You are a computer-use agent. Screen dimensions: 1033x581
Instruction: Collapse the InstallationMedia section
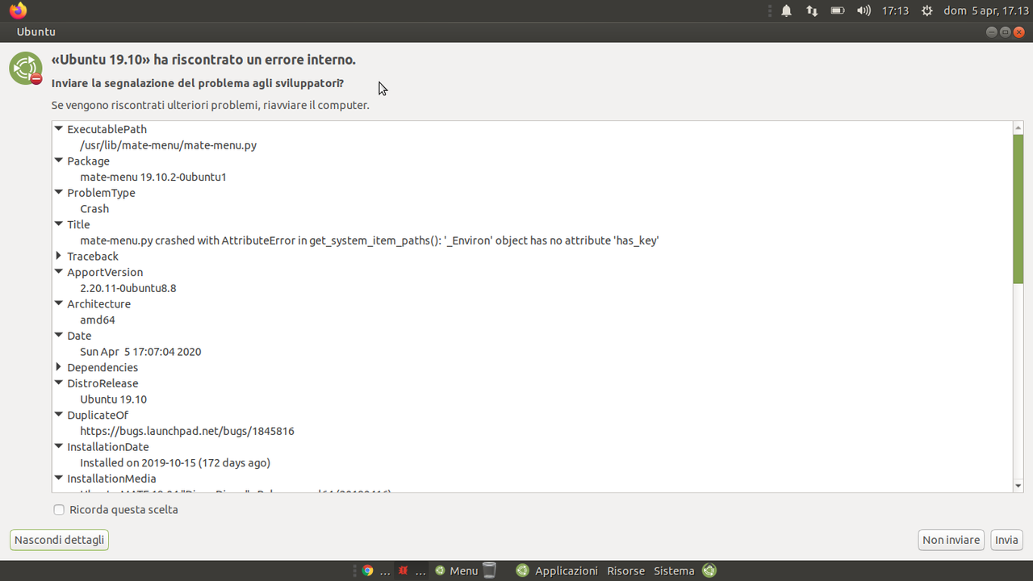[59, 479]
